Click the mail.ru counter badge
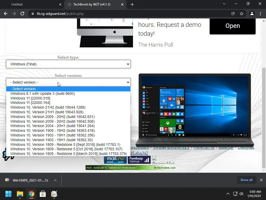This screenshot has width=266, height=200. pyautogui.click(x=115, y=160)
